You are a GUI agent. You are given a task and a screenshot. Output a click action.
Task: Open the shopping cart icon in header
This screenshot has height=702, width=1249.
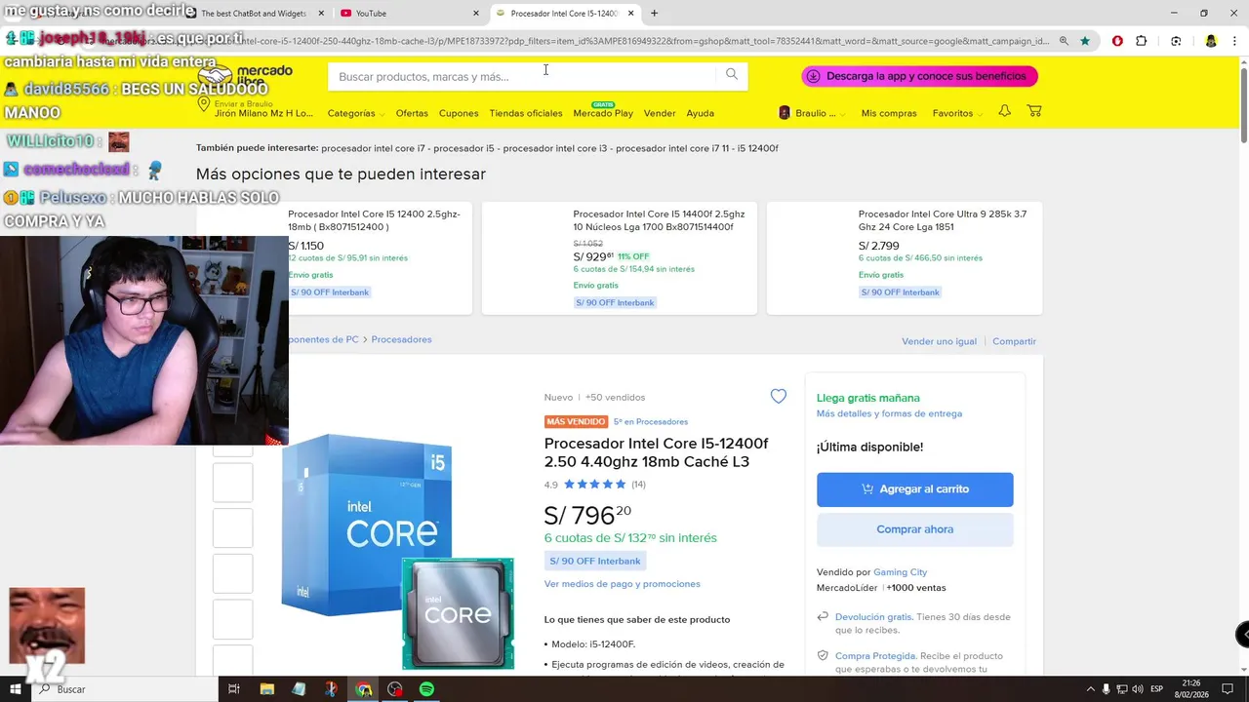coord(1034,111)
